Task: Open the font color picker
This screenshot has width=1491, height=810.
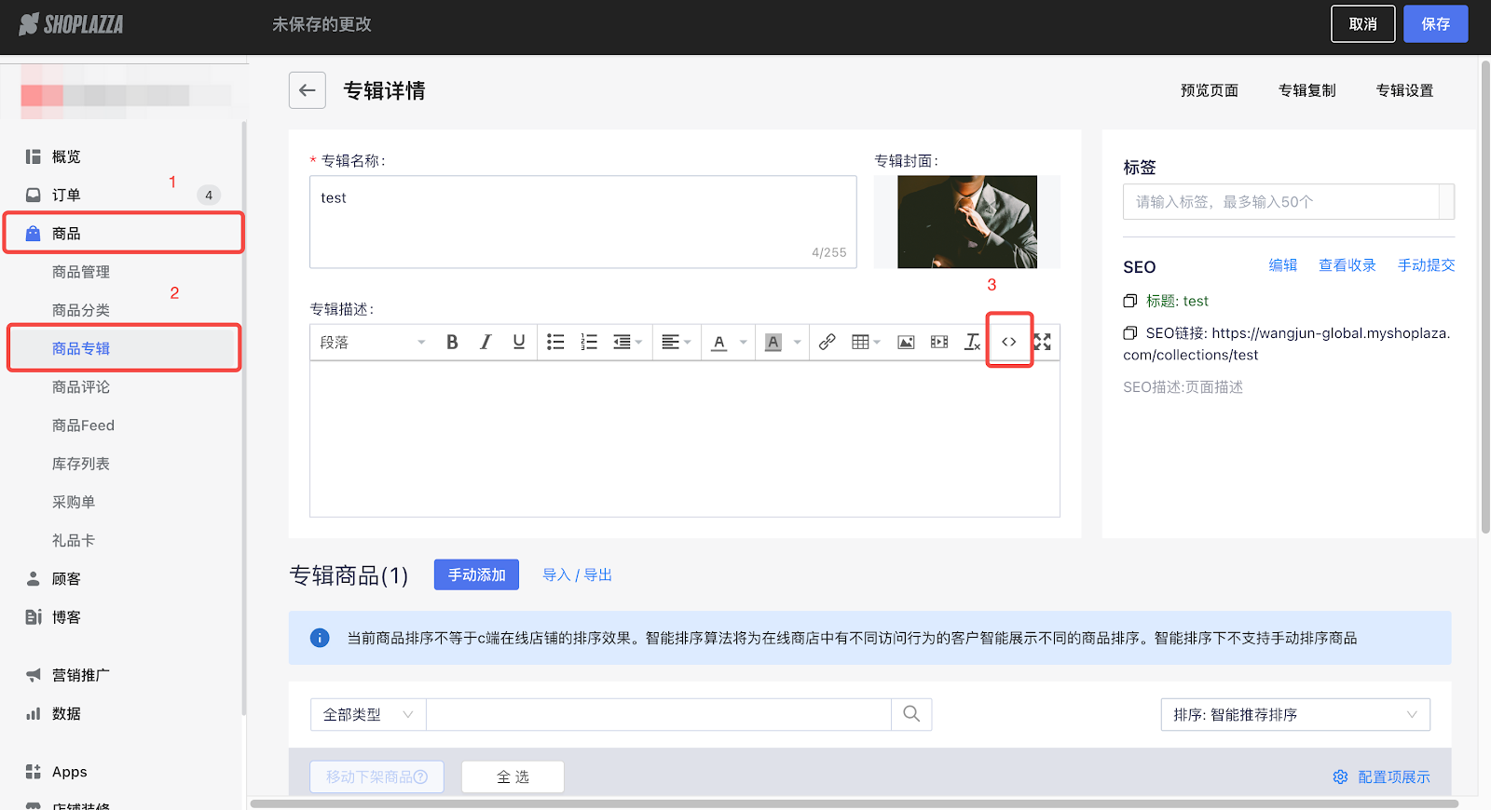Action: coord(729,342)
